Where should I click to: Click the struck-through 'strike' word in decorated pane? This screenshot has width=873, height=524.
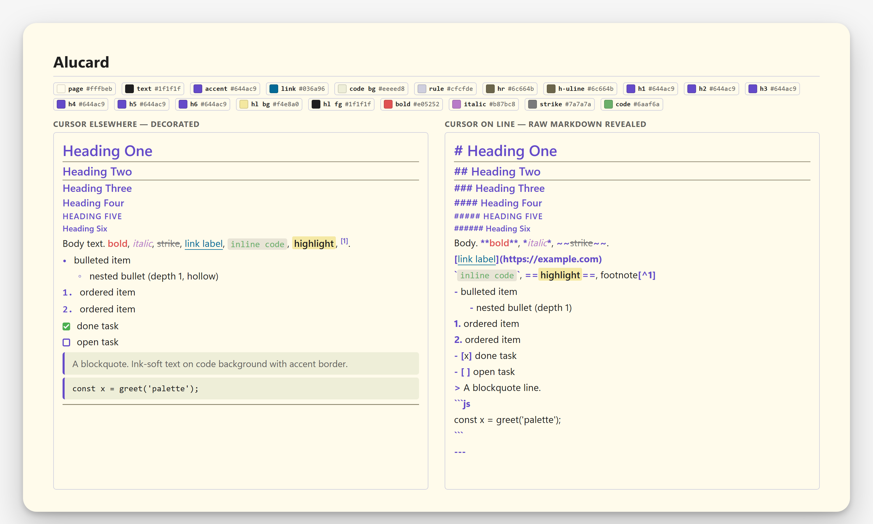(x=168, y=244)
